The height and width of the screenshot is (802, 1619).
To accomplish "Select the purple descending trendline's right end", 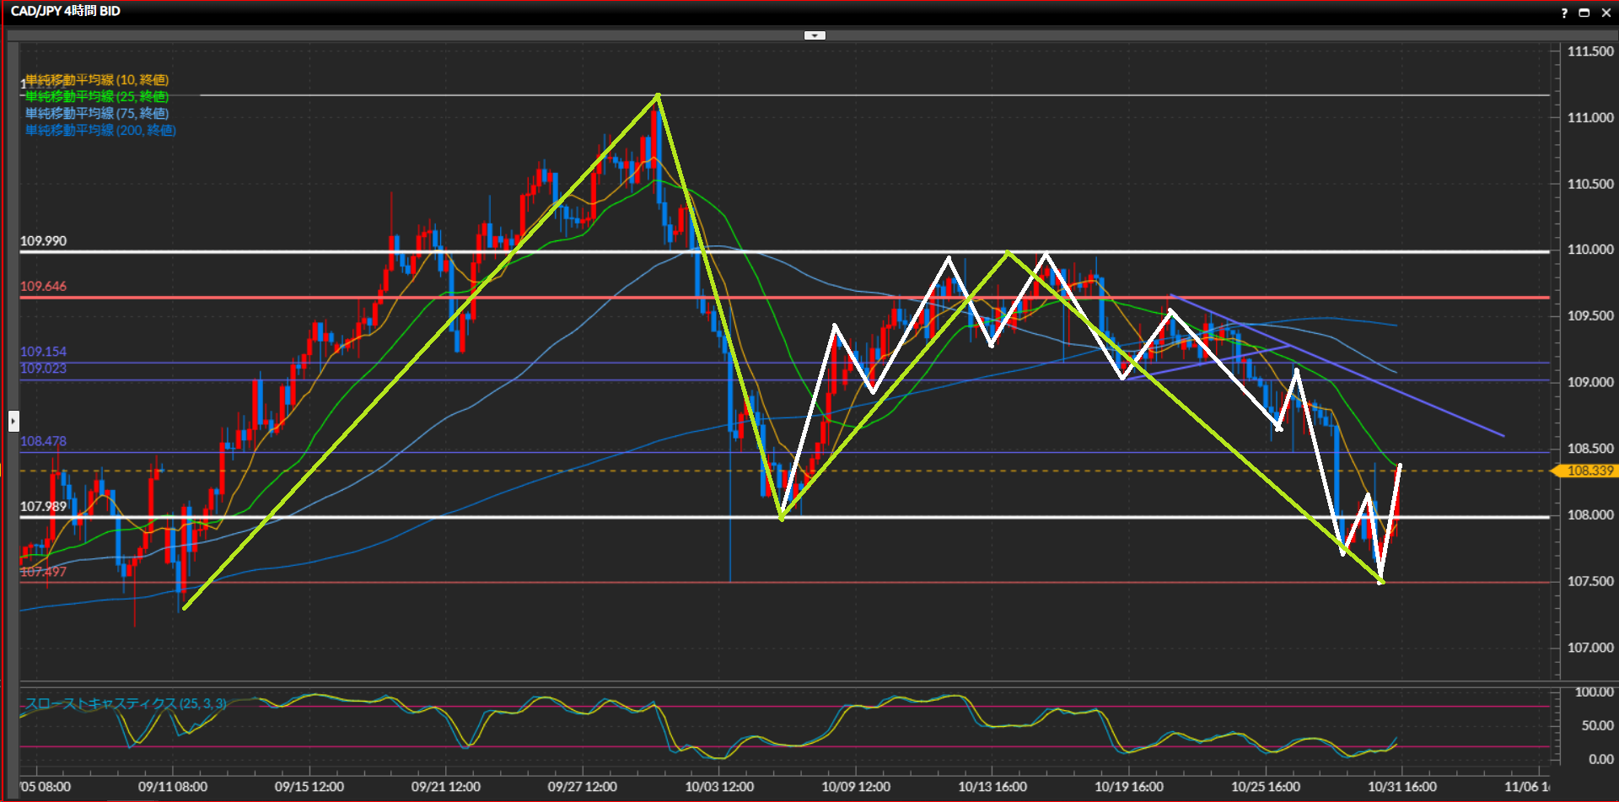I will coord(1503,435).
